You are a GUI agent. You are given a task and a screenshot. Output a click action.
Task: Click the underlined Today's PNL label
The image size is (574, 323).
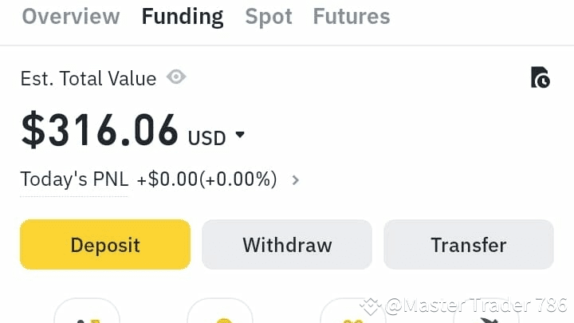click(74, 179)
